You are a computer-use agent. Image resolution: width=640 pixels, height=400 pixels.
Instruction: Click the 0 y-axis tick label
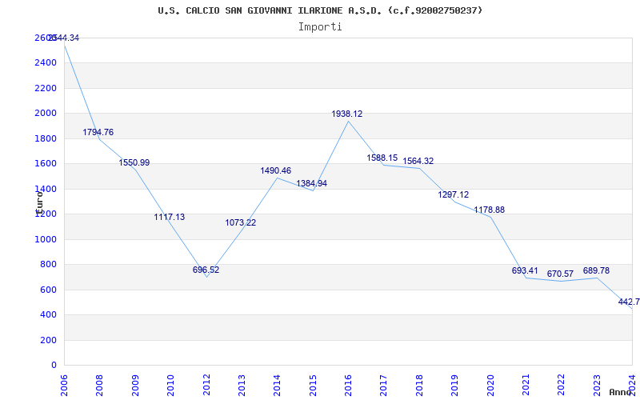pyautogui.click(x=54, y=366)
